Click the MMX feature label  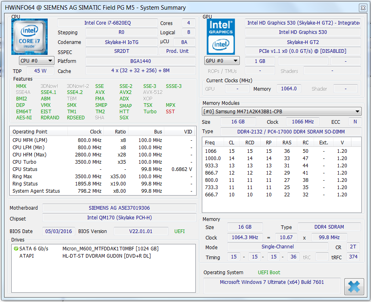click(x=21, y=86)
